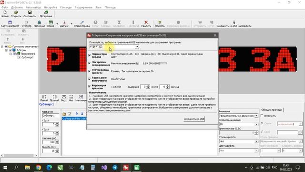
Task: Open the USB drive F:[FAT32] dropdown
Action: click(x=137, y=47)
